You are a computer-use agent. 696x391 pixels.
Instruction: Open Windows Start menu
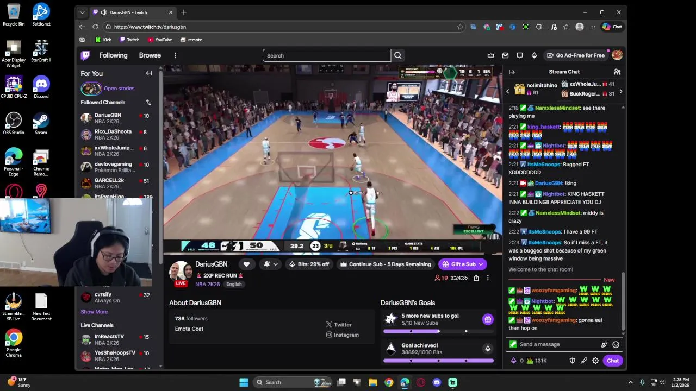tap(244, 382)
